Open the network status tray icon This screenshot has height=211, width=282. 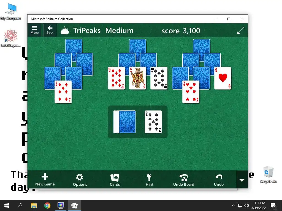coord(240,206)
